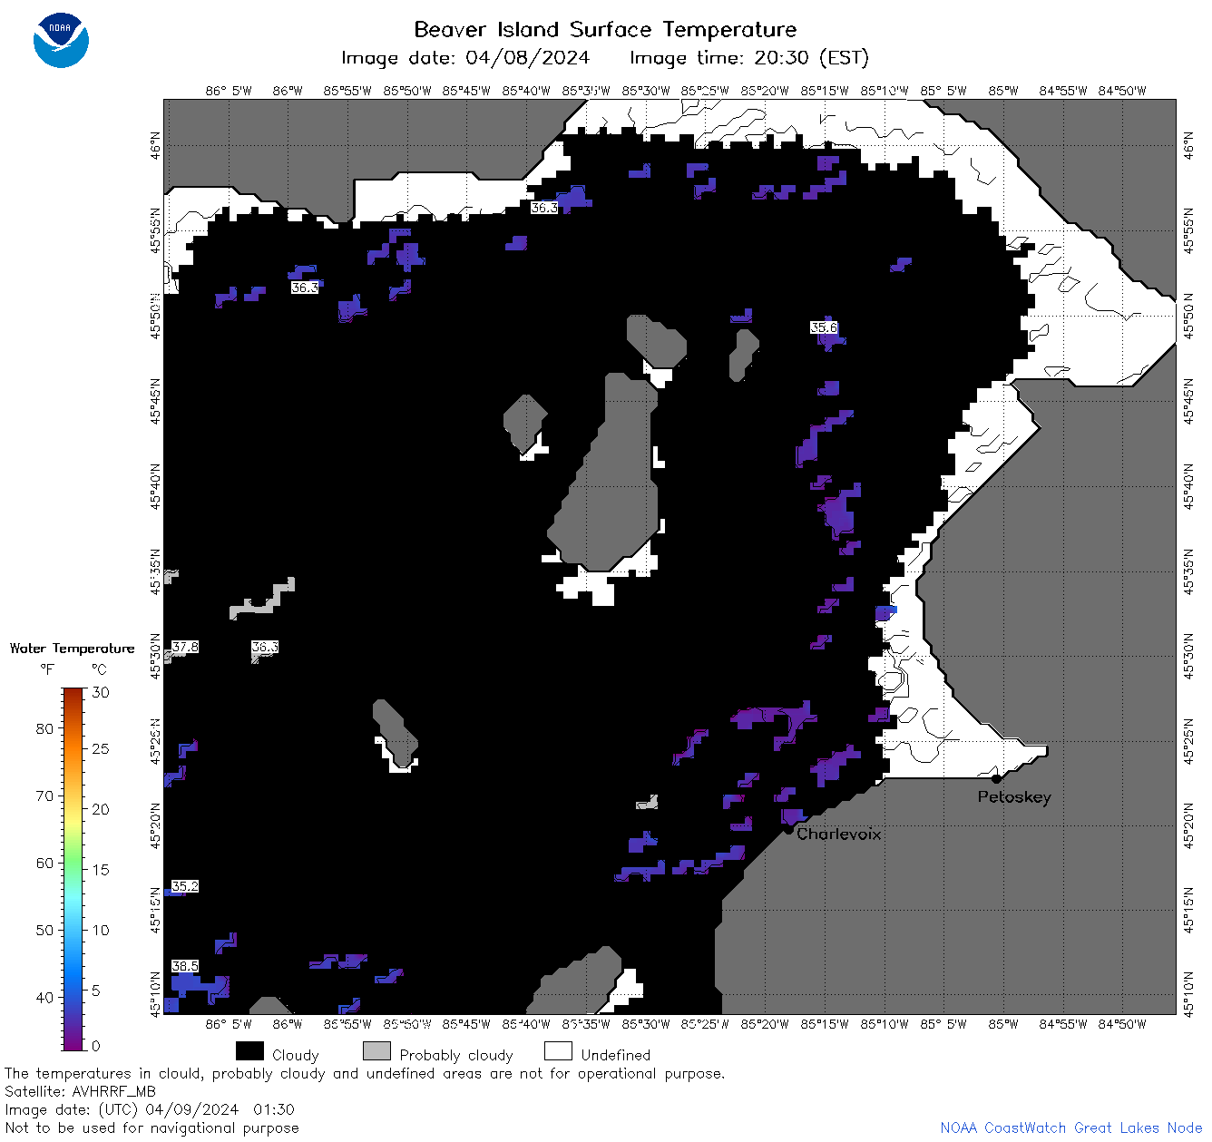Click the Cloudy legend label text
The width and height of the screenshot is (1212, 1142).
tap(296, 1055)
